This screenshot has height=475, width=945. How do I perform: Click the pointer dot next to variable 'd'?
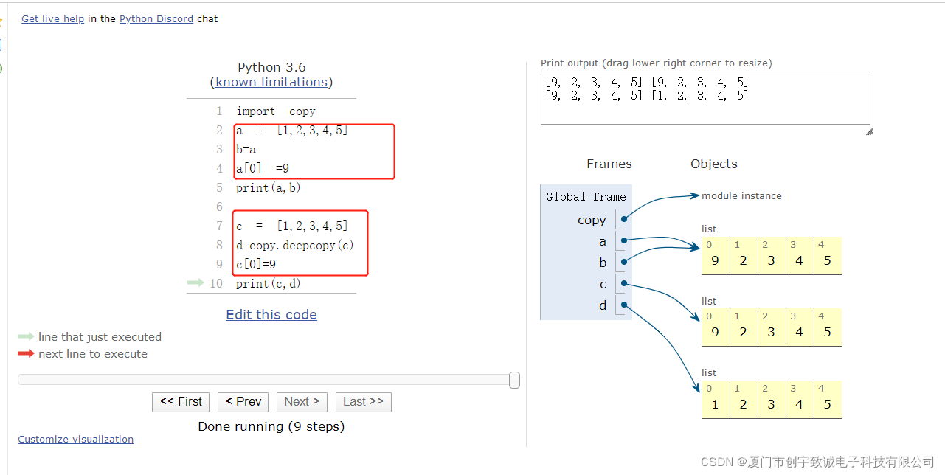coord(623,304)
